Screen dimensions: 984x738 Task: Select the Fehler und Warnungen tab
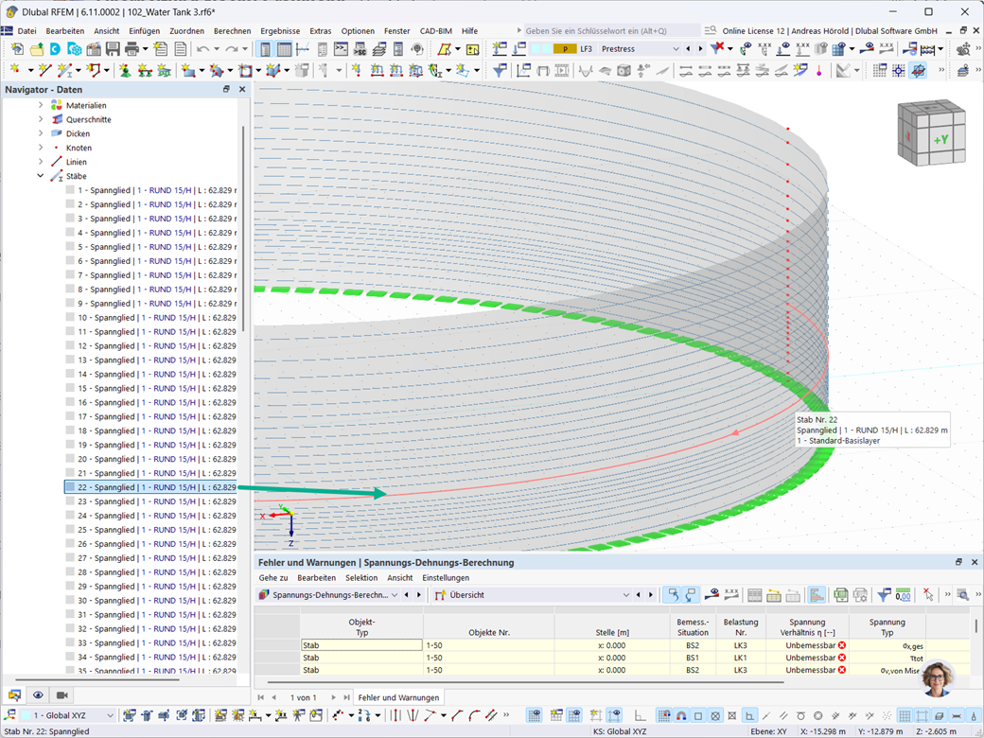tap(398, 697)
